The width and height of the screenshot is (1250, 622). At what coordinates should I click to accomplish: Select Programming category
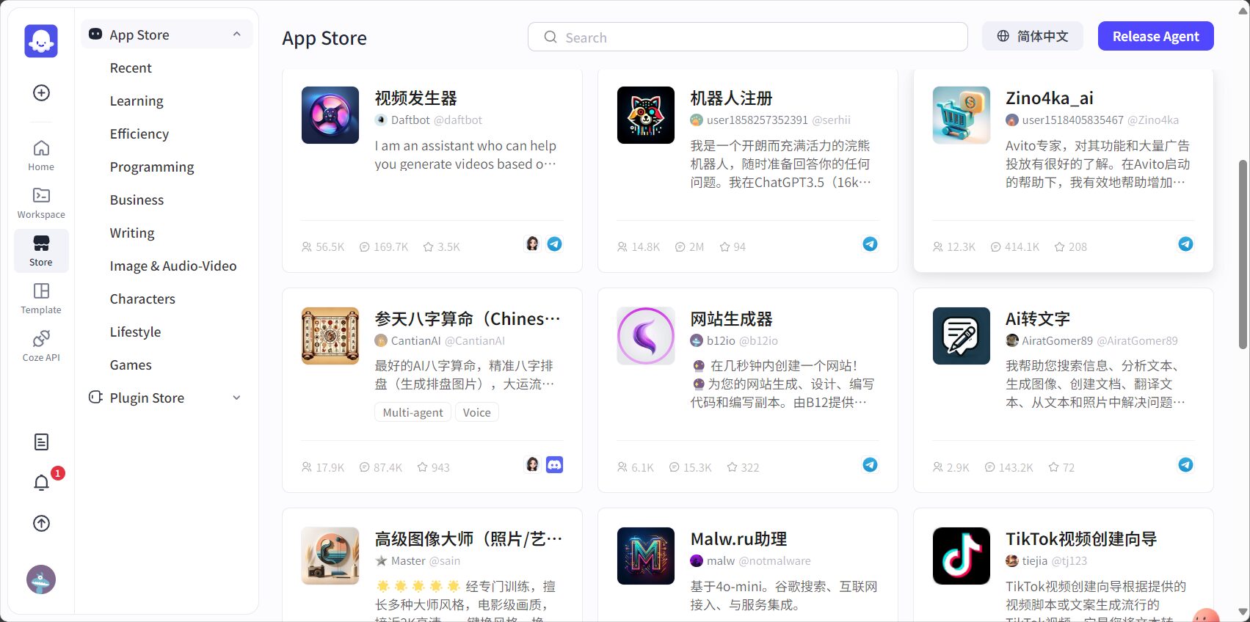coord(152,167)
